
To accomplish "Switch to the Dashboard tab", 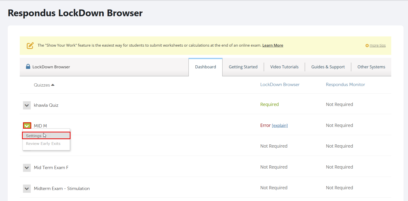I will pyautogui.click(x=205, y=67).
